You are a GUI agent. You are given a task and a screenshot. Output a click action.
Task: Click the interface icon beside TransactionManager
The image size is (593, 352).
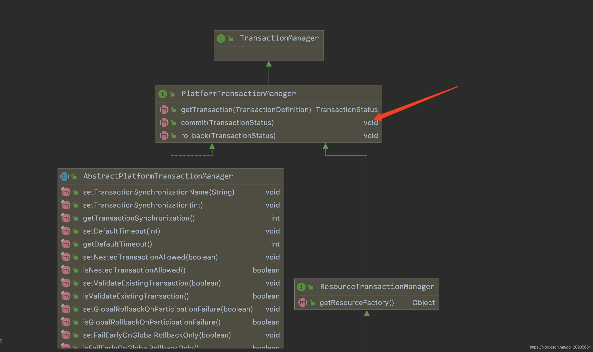tap(221, 38)
